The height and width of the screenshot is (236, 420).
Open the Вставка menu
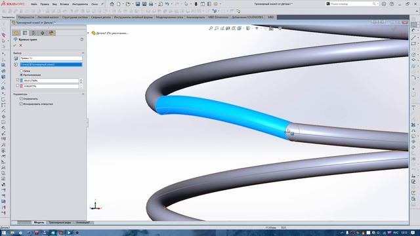[64, 5]
